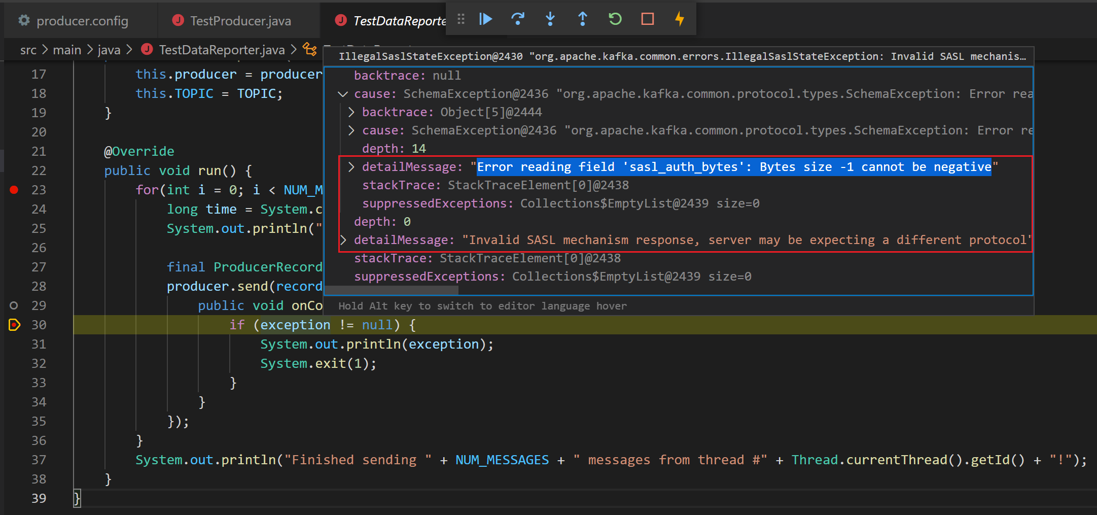Toggle the unverified breakpoint on line 29
Image resolution: width=1097 pixels, height=515 pixels.
pyautogui.click(x=14, y=305)
